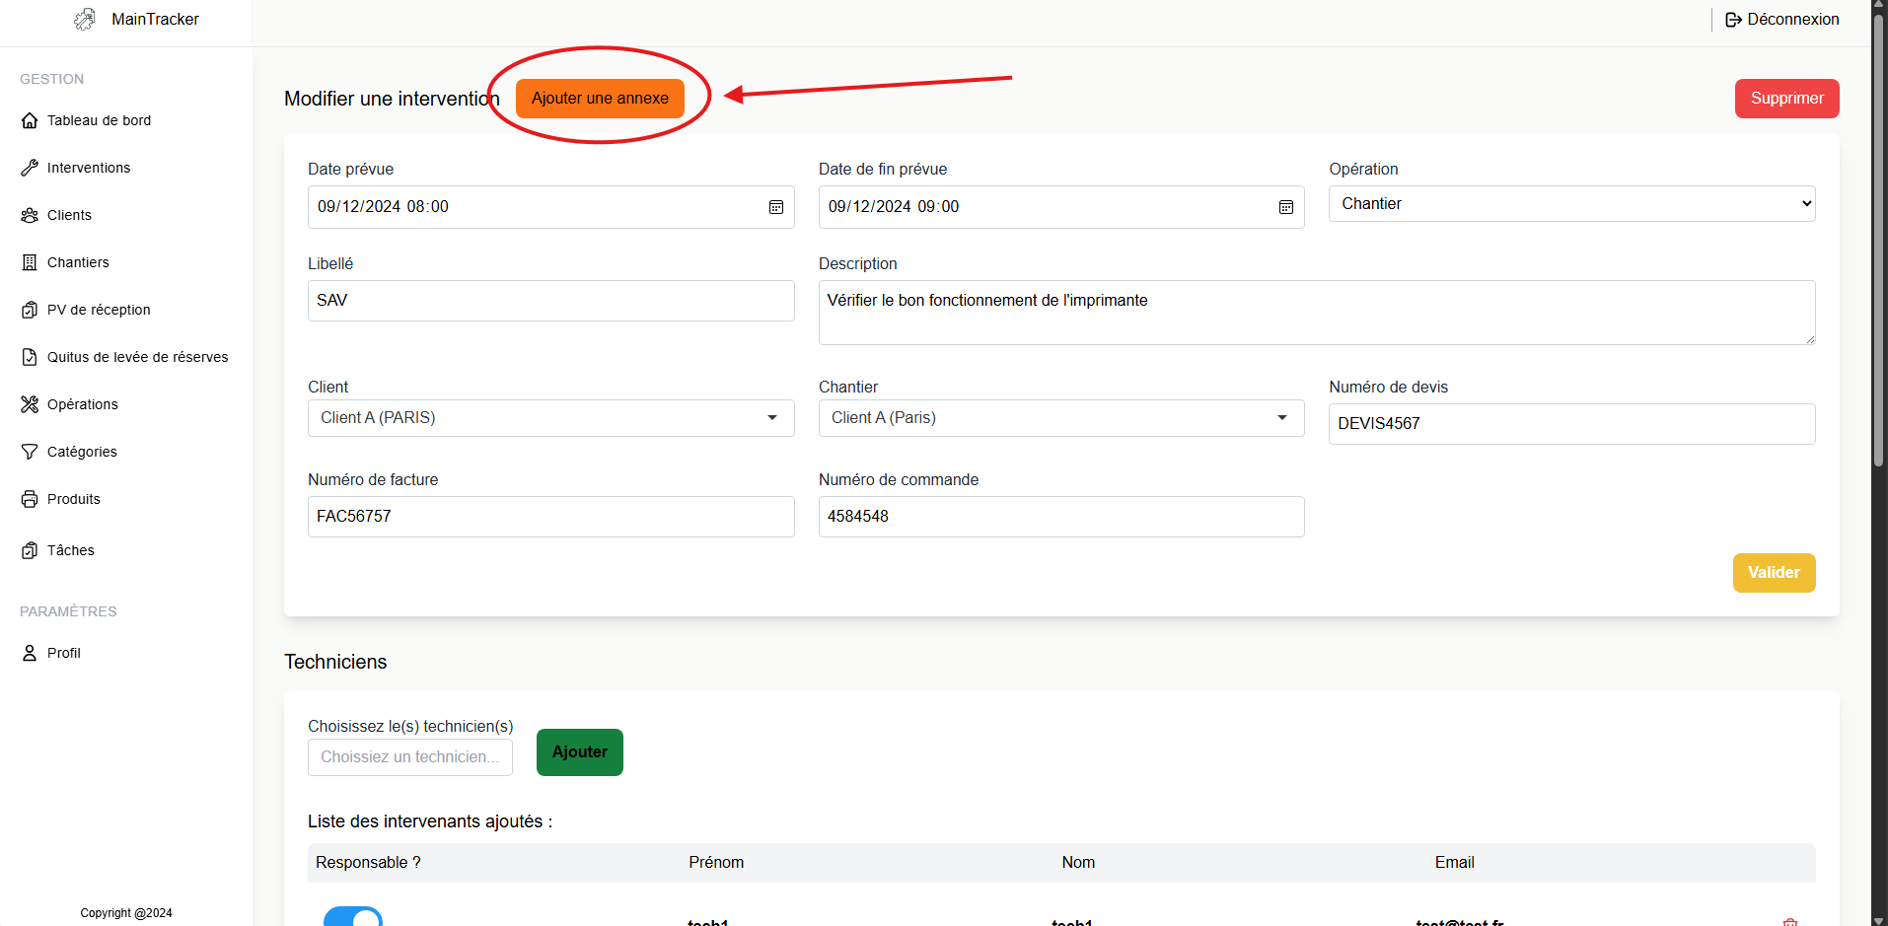Go to PV de réception page
The width and height of the screenshot is (1888, 926).
(99, 310)
